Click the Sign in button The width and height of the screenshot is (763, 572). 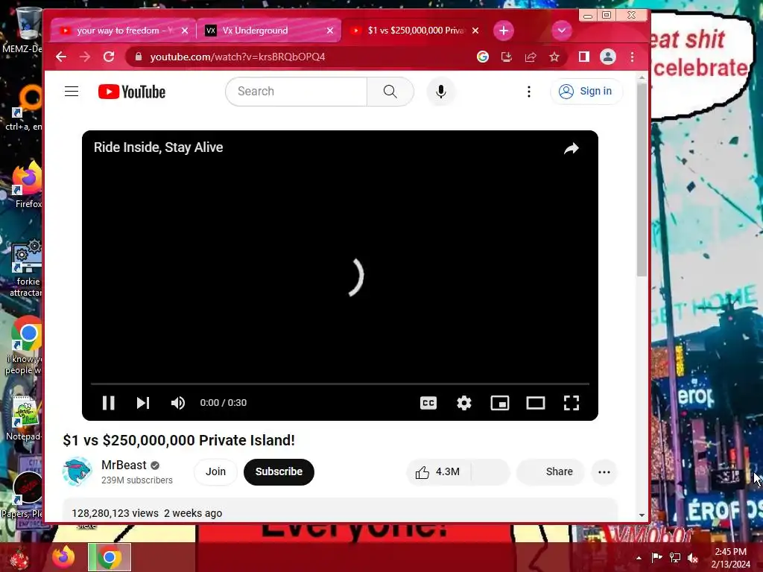(x=586, y=92)
